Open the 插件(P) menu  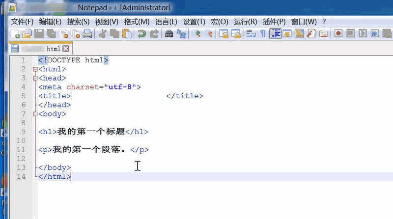(274, 22)
